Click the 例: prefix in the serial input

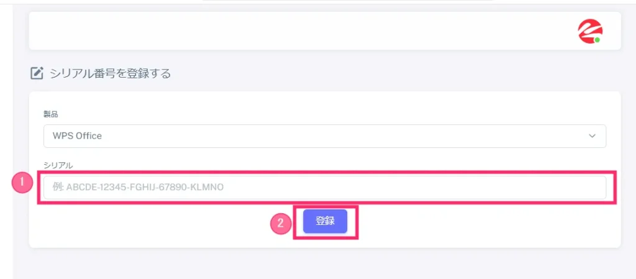(x=58, y=188)
